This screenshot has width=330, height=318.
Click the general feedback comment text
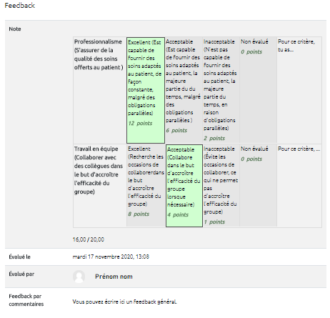click(x=124, y=302)
